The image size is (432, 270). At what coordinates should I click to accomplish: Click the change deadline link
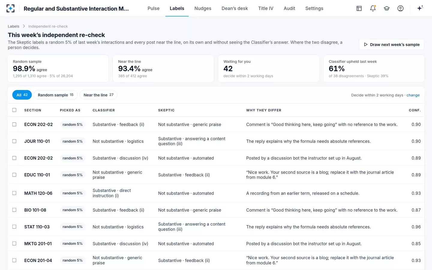tap(413, 95)
